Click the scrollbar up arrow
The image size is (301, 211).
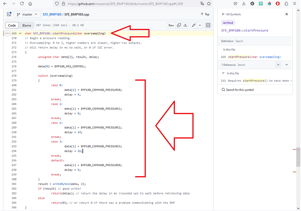(x=298, y=10)
